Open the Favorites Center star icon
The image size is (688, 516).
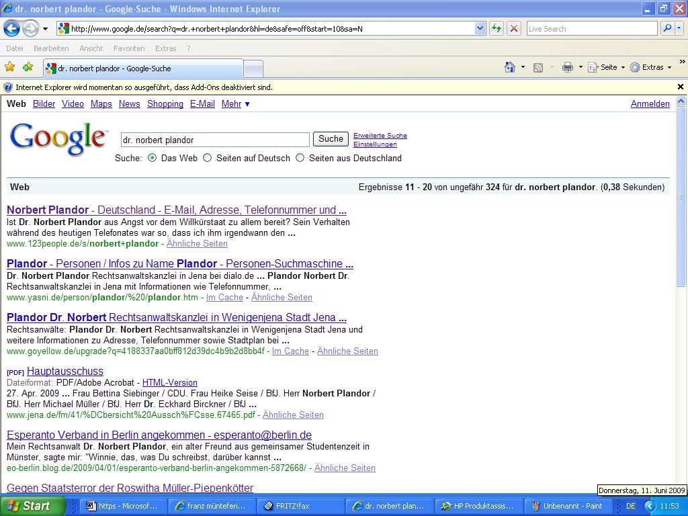[9, 67]
